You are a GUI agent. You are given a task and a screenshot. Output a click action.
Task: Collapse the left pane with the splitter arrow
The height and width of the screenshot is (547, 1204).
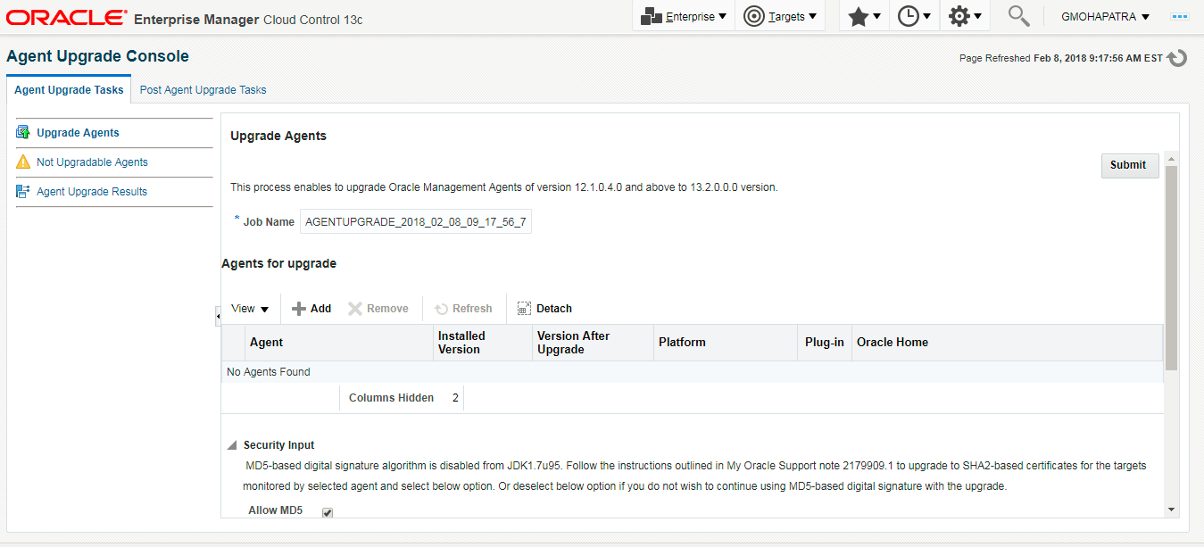click(218, 316)
